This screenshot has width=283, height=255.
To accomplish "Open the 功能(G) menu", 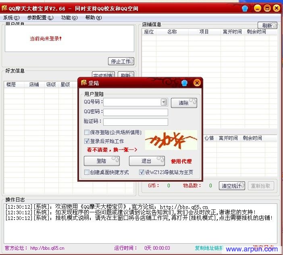I will [x=69, y=18].
